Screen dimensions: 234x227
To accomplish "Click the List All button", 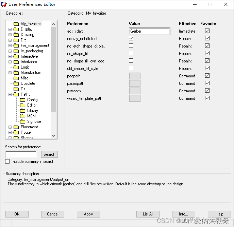I will click(148, 214).
